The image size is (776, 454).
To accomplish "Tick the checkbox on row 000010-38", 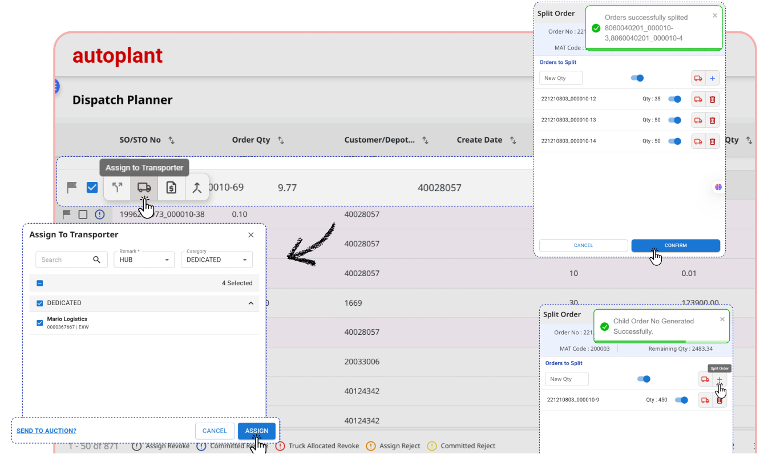I will pyautogui.click(x=83, y=214).
